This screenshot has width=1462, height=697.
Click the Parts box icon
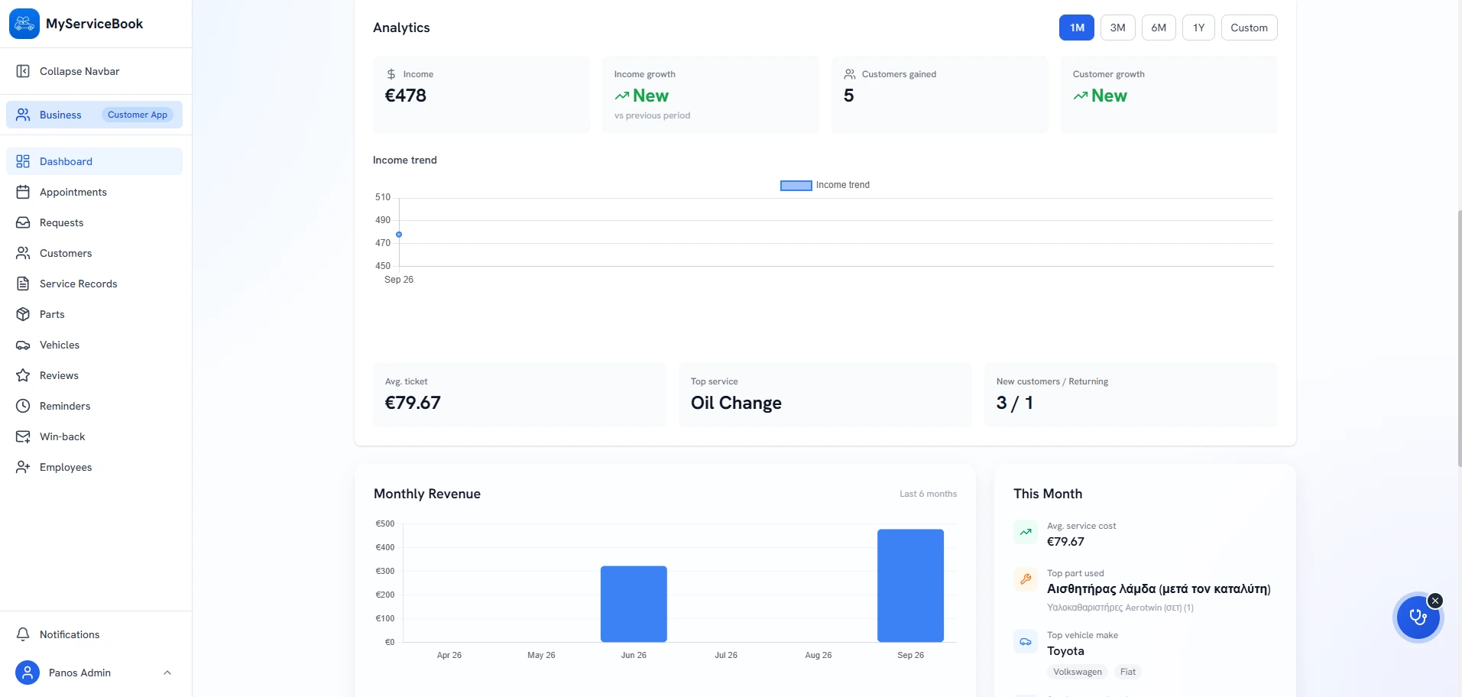point(23,314)
